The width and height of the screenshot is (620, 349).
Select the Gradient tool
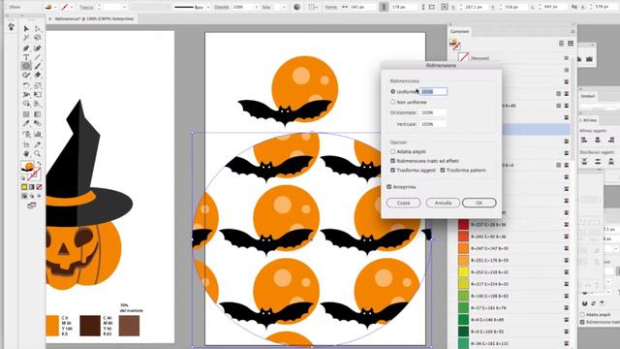click(38, 114)
